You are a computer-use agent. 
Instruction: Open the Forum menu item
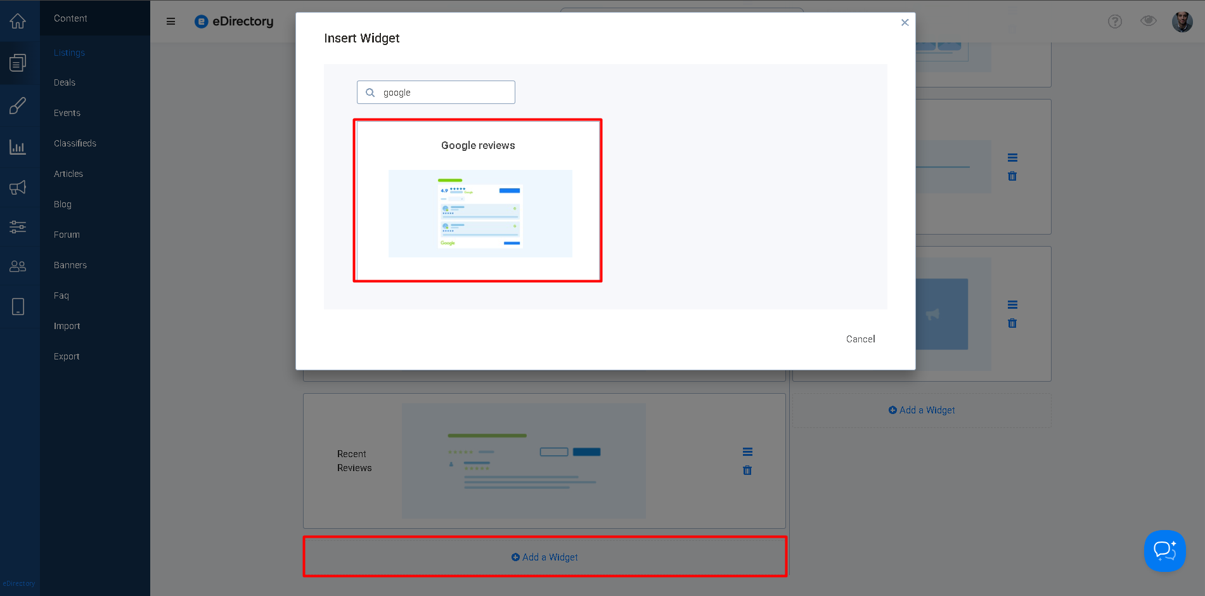tap(67, 235)
